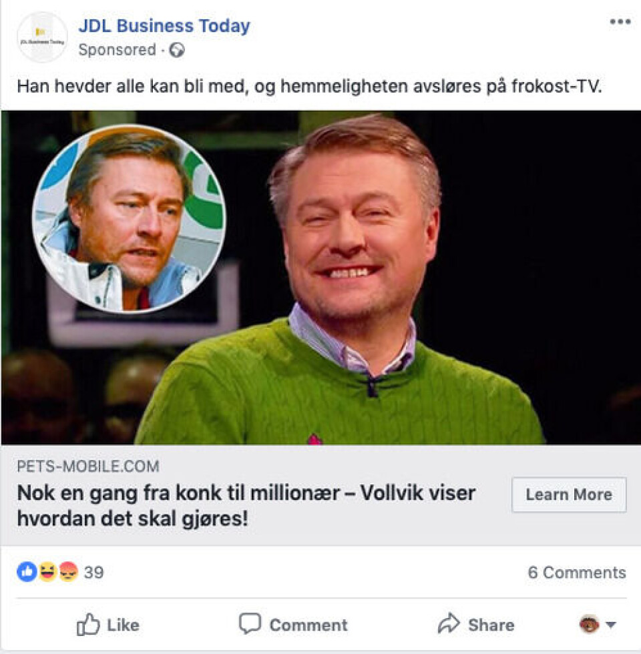The height and width of the screenshot is (654, 641).
Task: Click the Angry reaction emoji
Action: [x=68, y=572]
